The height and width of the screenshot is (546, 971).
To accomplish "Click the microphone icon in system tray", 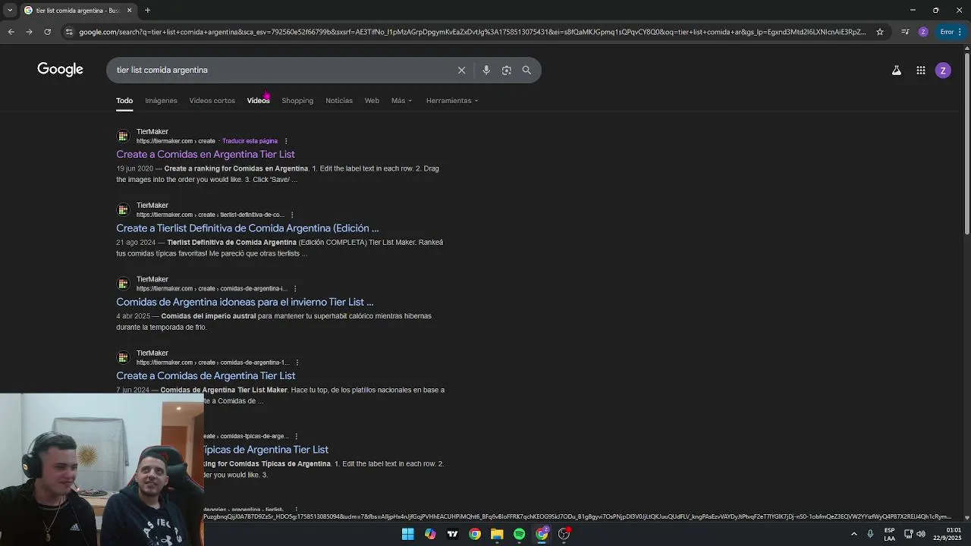I will [870, 534].
